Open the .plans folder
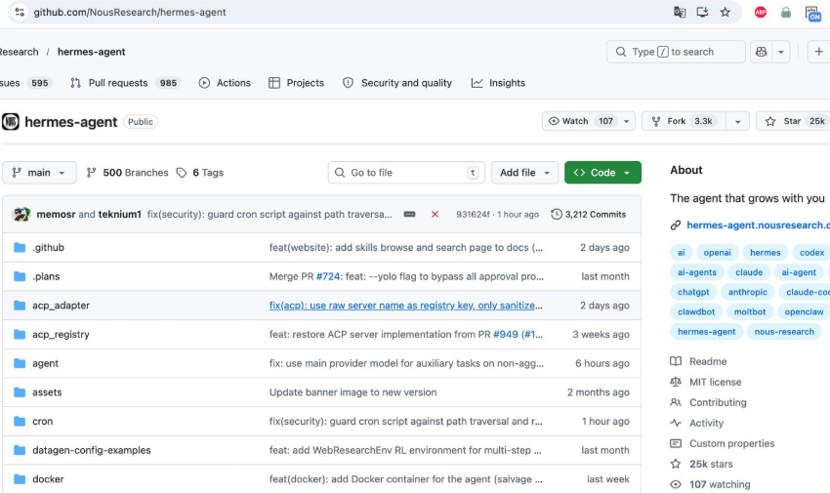The width and height of the screenshot is (830, 493). pyautogui.click(x=46, y=276)
